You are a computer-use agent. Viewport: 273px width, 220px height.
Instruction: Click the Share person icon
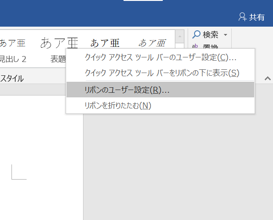pos(242,17)
